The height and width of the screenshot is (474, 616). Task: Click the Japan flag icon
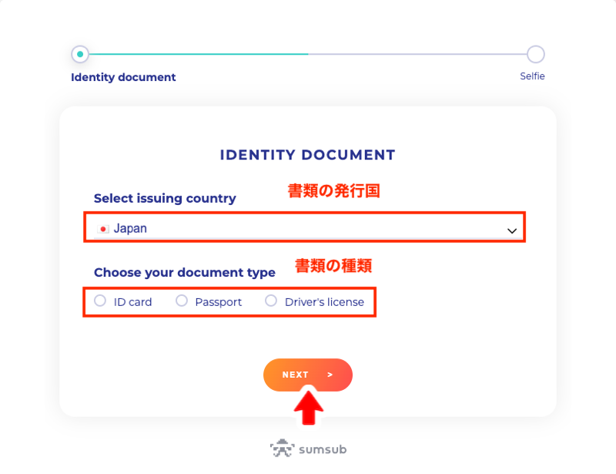(103, 229)
